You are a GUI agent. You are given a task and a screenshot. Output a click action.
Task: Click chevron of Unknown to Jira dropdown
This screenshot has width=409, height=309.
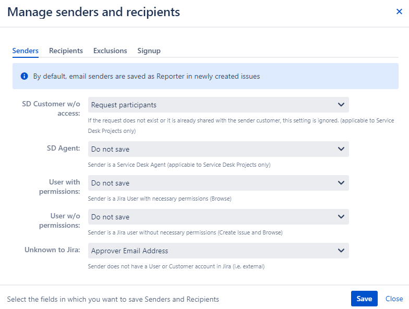[x=341, y=251]
